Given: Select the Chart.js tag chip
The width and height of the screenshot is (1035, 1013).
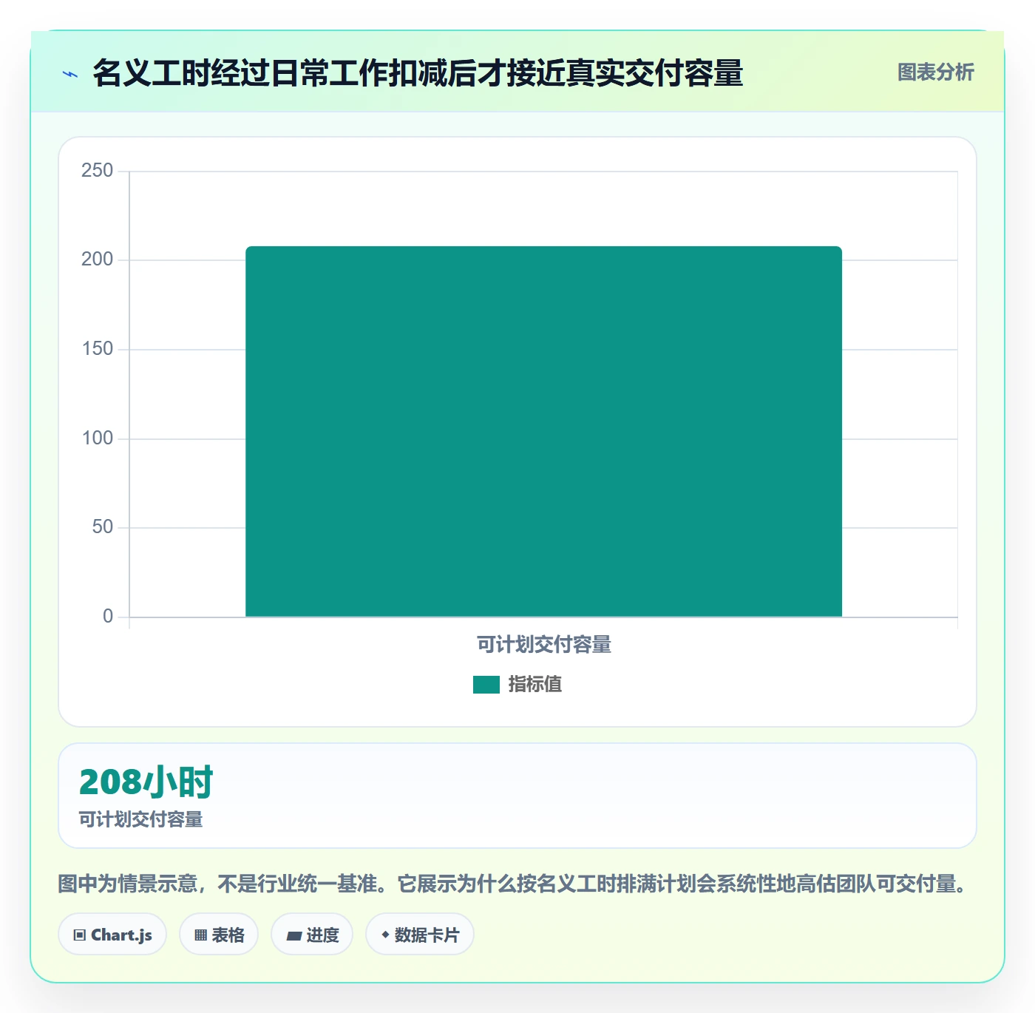Looking at the screenshot, I should (x=112, y=935).
